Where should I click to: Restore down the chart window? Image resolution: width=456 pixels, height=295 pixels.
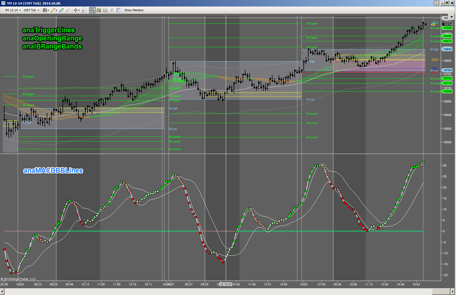coord(447,3)
